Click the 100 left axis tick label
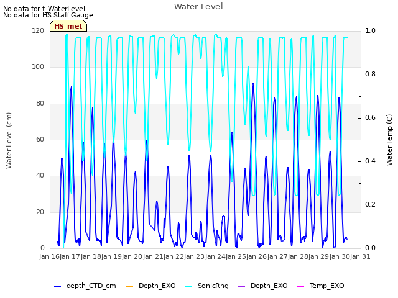 [38, 66]
